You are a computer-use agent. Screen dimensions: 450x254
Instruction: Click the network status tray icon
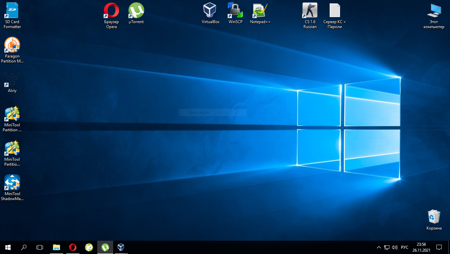coord(387,247)
